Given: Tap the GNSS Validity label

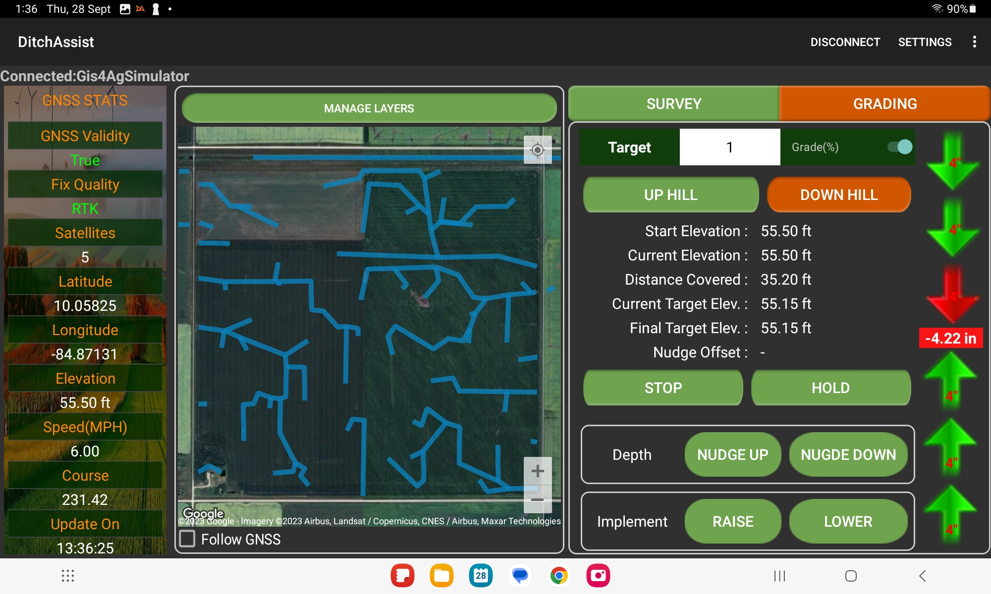Looking at the screenshot, I should pos(85,136).
